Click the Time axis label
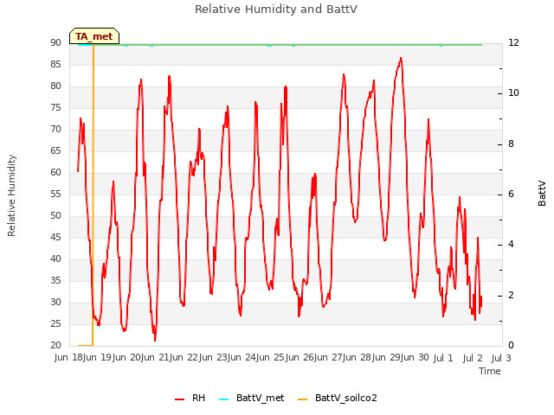This screenshot has height=415, width=554. (490, 371)
